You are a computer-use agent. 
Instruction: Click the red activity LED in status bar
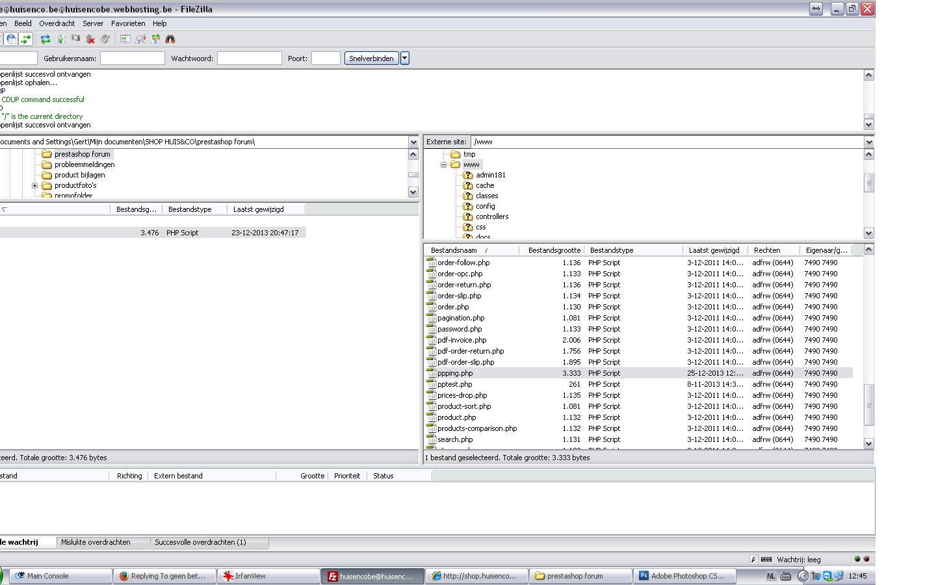[866, 559]
